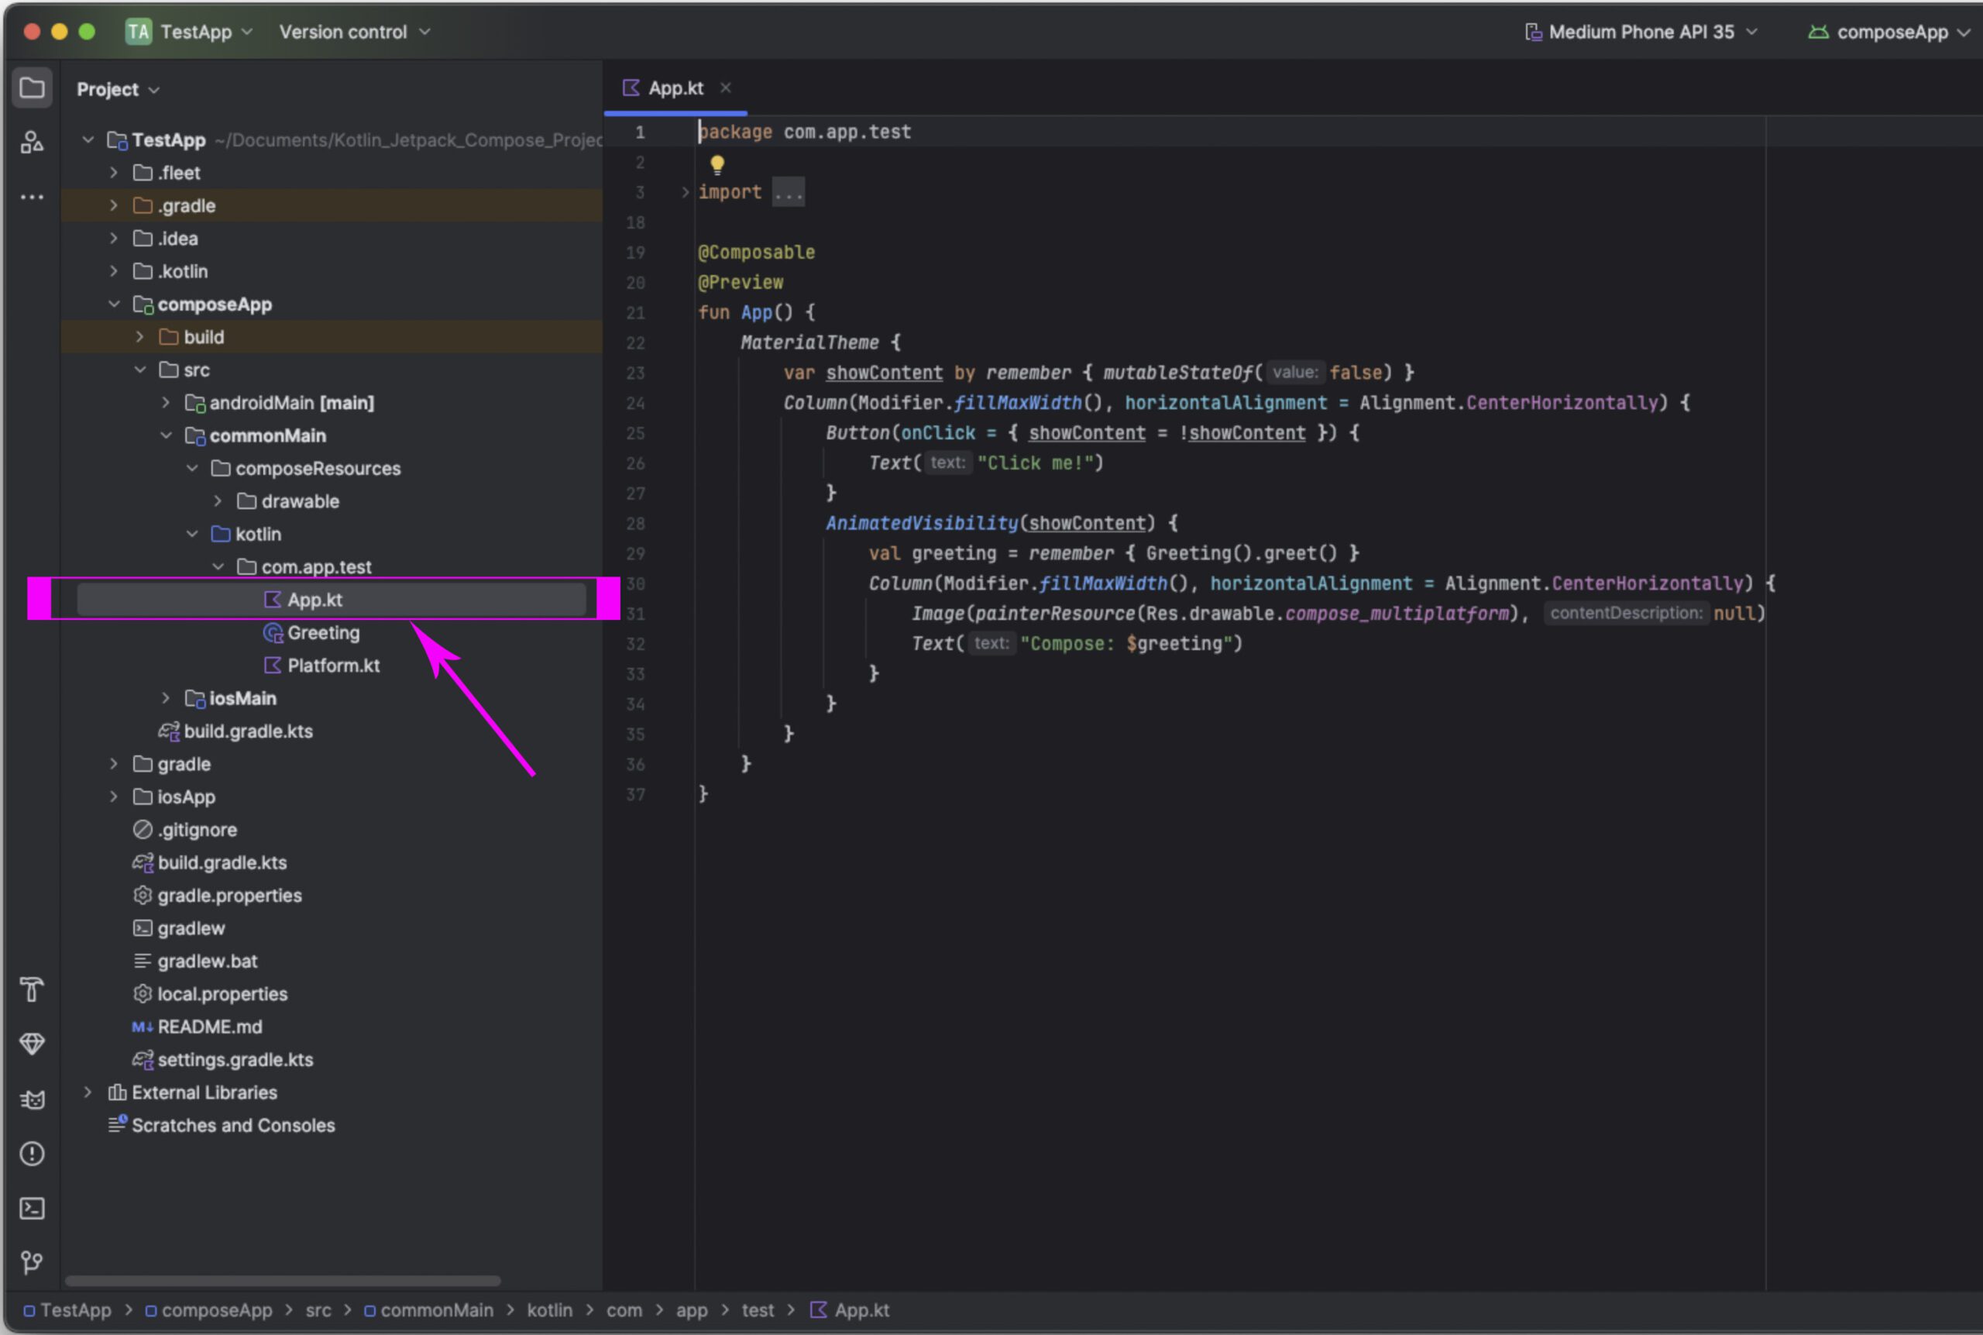Open the Logcat cat icon
This screenshot has height=1335, width=1983.
(x=33, y=1099)
